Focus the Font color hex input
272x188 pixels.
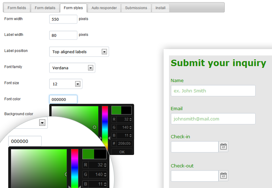[x=63, y=100]
